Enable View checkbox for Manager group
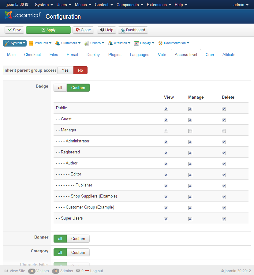 pyautogui.click(x=166, y=131)
